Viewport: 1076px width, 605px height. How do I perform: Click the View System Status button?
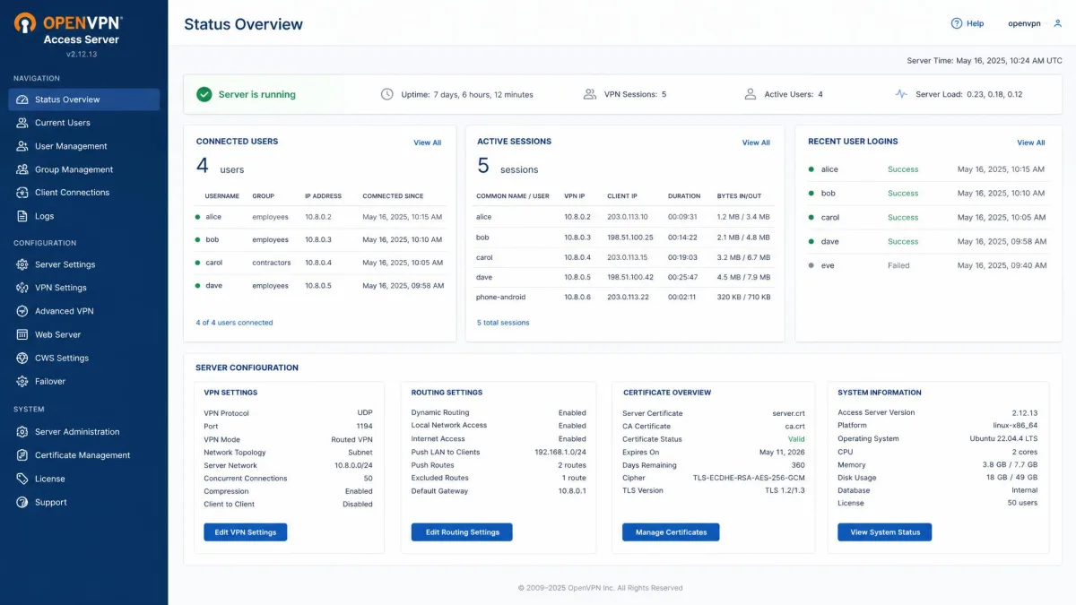pos(885,532)
